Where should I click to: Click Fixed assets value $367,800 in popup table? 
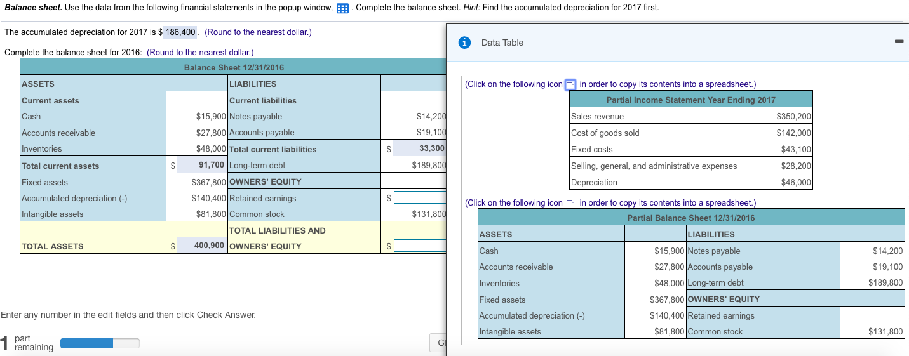point(667,300)
